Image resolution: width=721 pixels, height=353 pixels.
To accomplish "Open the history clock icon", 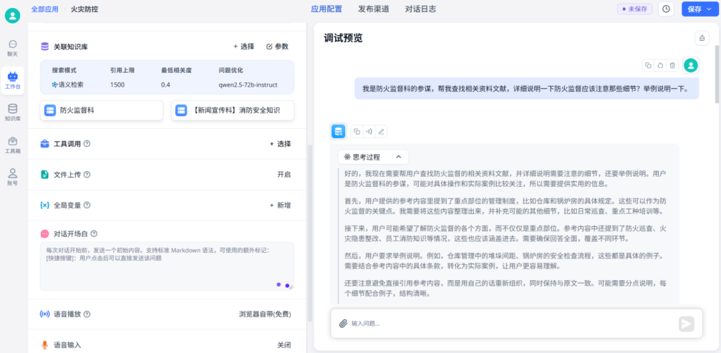I will [x=666, y=9].
